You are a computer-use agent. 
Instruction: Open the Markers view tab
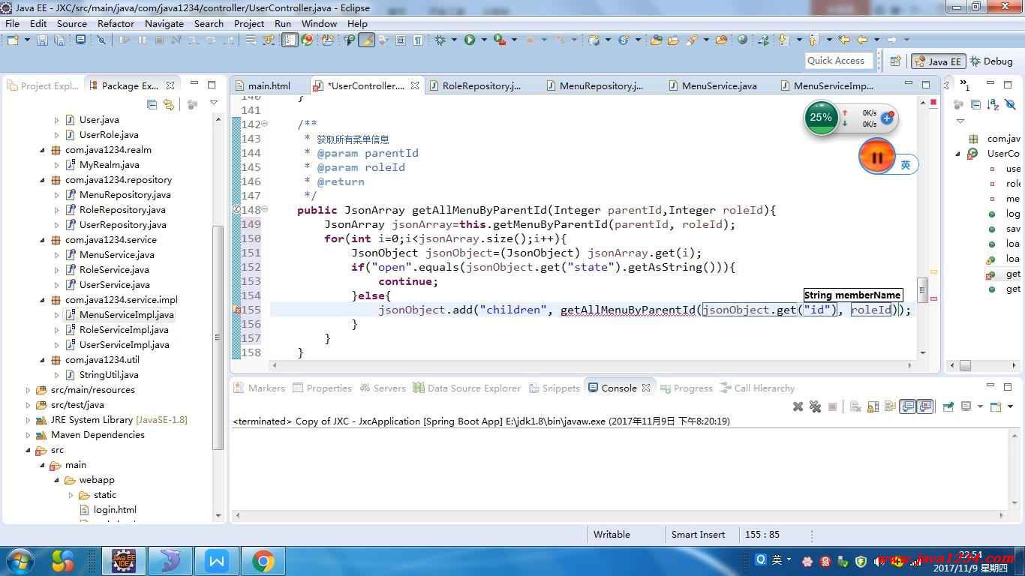click(x=260, y=388)
